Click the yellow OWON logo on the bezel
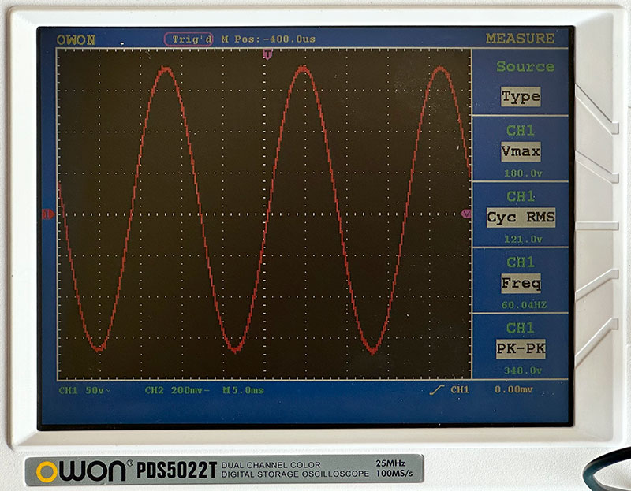The width and height of the screenshot is (631, 491). (80, 471)
